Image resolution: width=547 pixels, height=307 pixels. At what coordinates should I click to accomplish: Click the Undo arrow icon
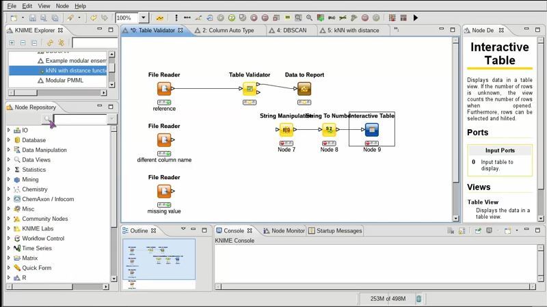point(93,18)
